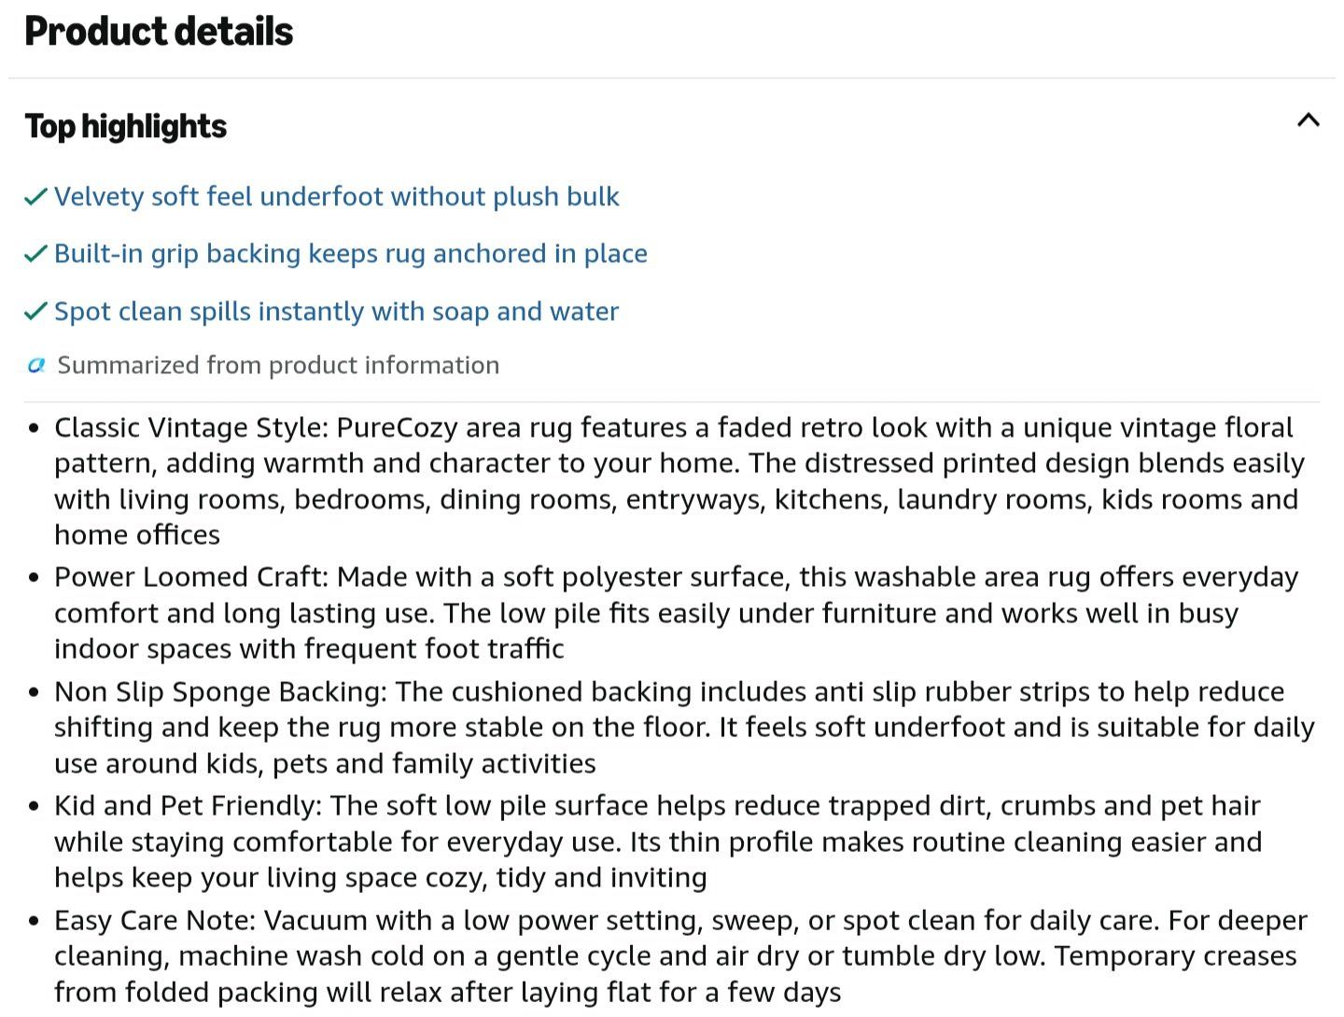Click the bullet dot before Kid and Pet Friendly
This screenshot has height=1017, width=1344.
point(35,806)
